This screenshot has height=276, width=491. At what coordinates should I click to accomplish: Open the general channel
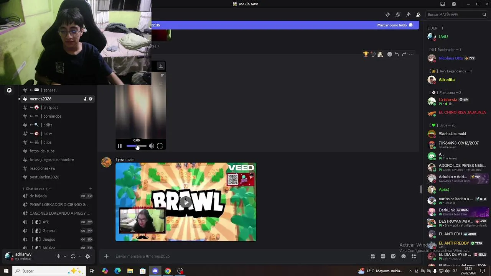click(58, 90)
